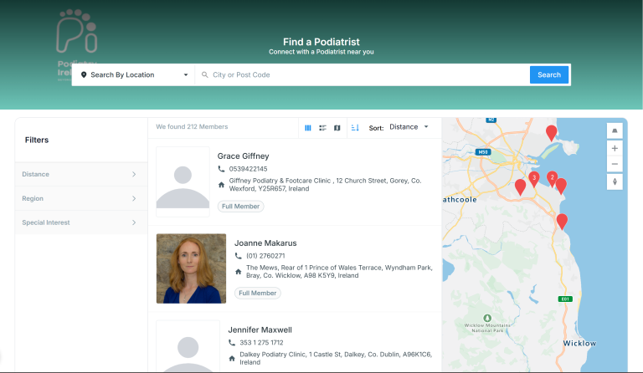Click phone icon beside (01) 2760271

click(239, 256)
